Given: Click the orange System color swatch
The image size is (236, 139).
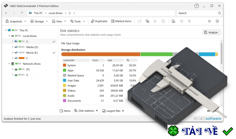Looking at the screenshot, I should click(x=65, y=65).
